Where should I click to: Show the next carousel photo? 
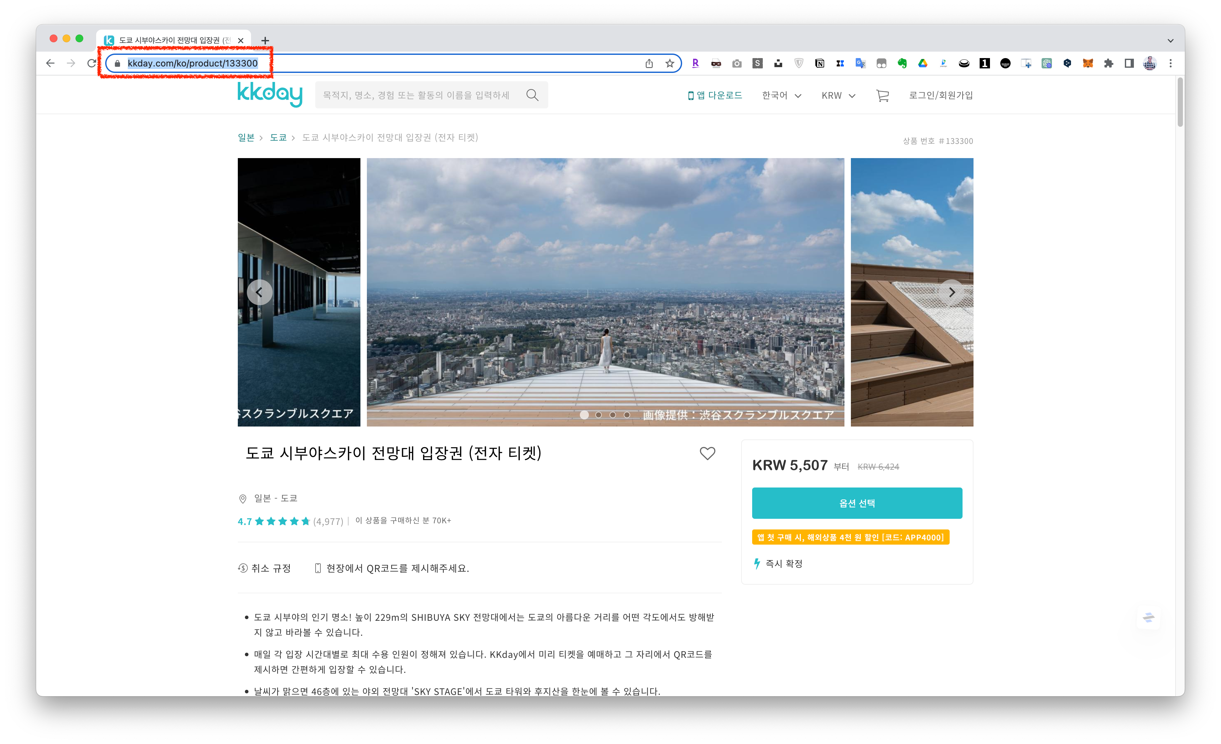[x=952, y=292]
